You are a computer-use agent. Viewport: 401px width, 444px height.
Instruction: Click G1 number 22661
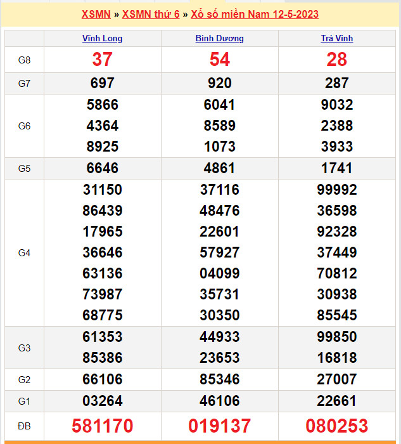click(337, 401)
